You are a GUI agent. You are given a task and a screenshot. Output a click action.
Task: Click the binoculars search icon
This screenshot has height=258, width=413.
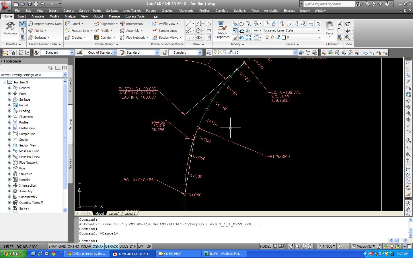point(358,4)
